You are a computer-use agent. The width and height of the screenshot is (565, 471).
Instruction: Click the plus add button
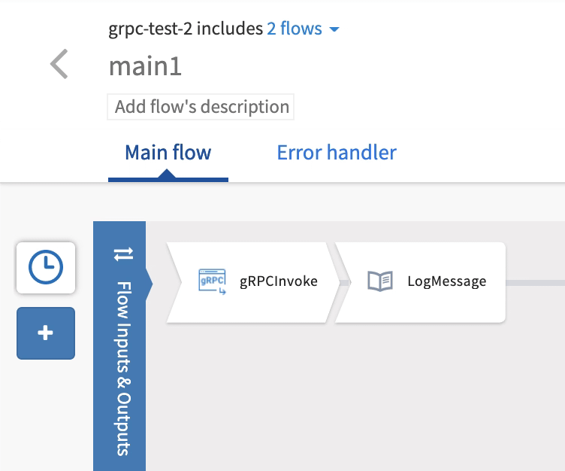point(46,333)
